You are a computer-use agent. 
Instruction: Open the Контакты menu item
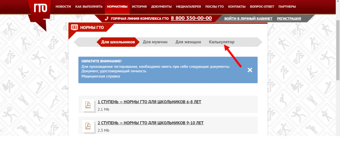click(237, 7)
